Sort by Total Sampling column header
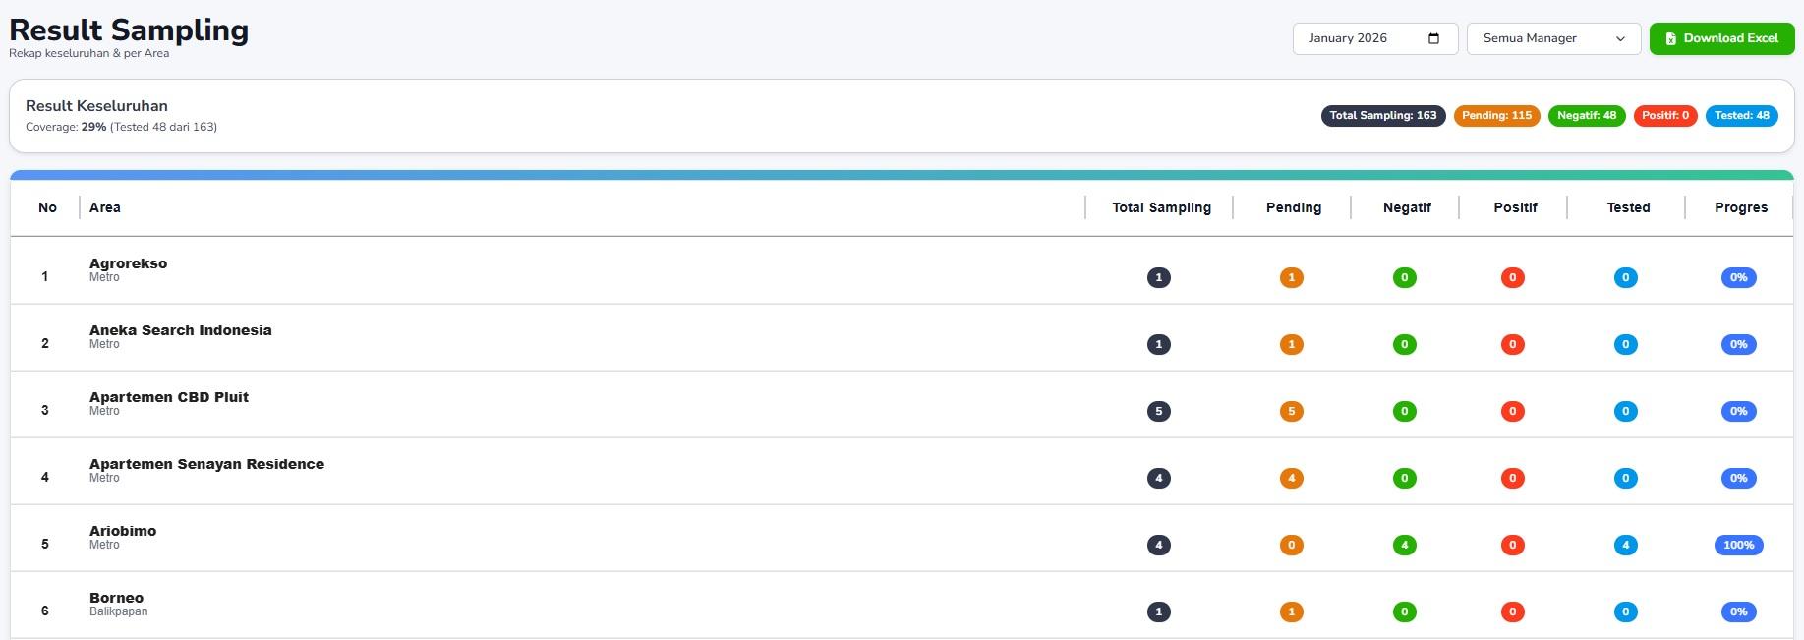1804x640 pixels. 1161,207
